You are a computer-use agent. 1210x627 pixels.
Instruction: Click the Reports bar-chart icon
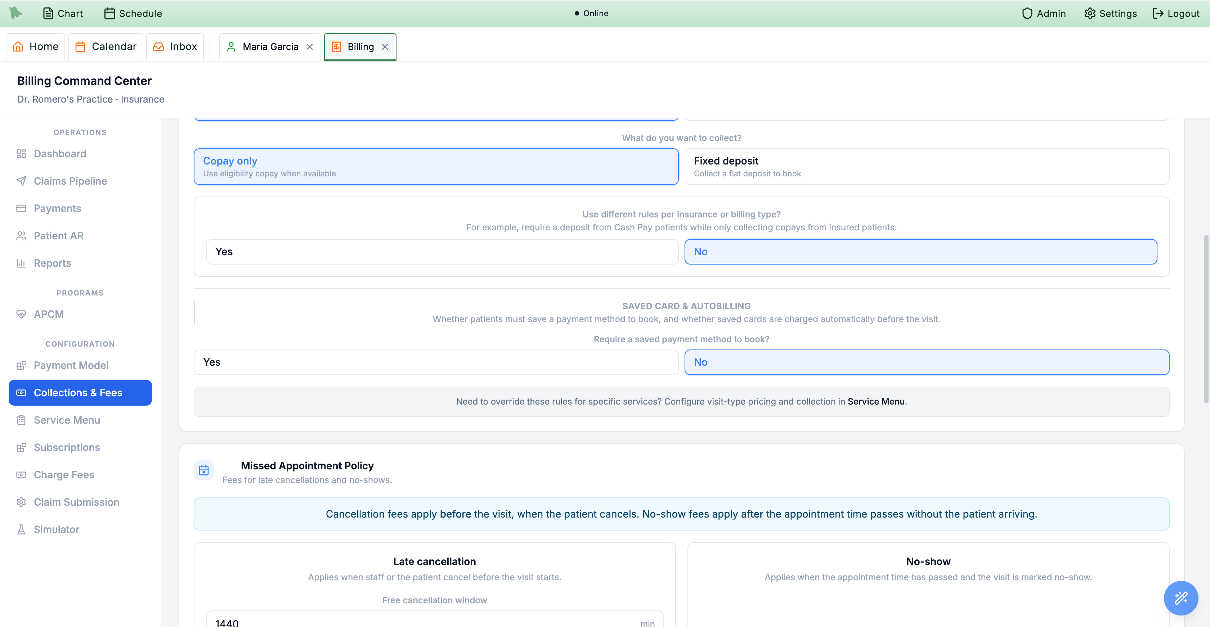(x=21, y=263)
